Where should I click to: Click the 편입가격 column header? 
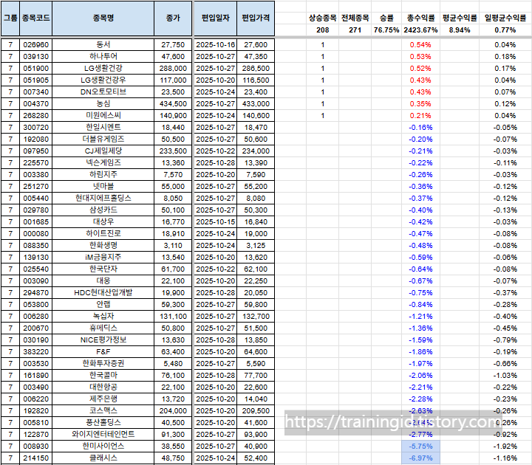(256, 18)
